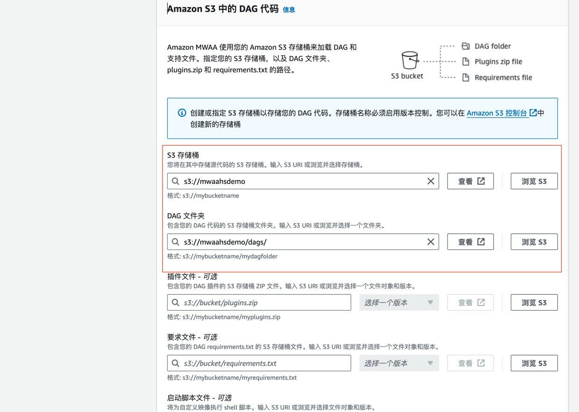Click the search icon in the DAG 文件夹 field
Screen dimensions: 579x412
tap(175, 242)
